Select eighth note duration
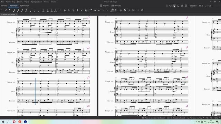The image size is (221, 124). (x=26, y=10)
